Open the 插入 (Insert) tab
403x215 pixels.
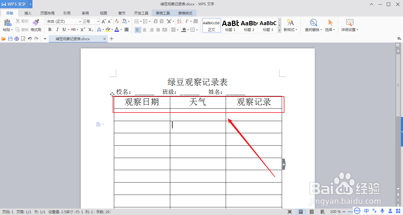(28, 13)
